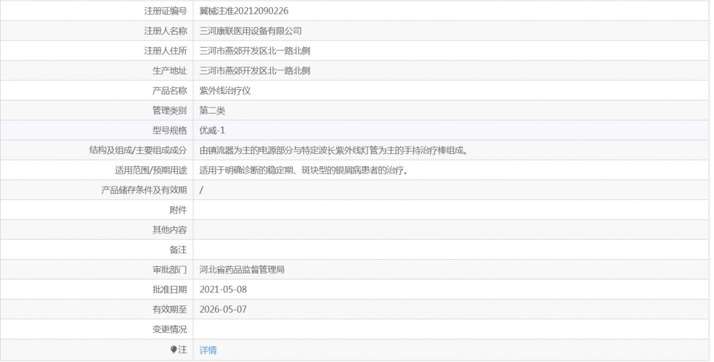Image resolution: width=714 pixels, height=362 pixels.
Task: Click the slash value in storage conditions row
Action: [x=202, y=190]
